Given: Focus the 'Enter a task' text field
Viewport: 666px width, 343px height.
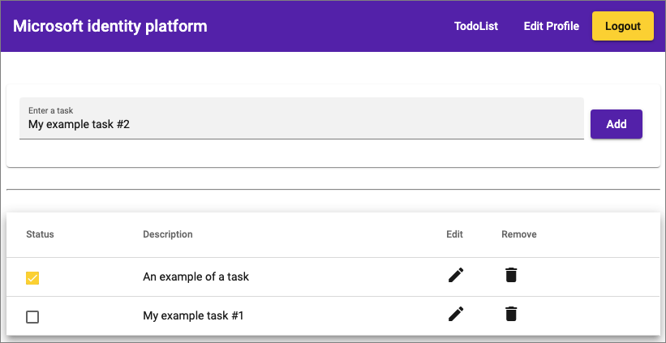Looking at the screenshot, I should pos(301,125).
